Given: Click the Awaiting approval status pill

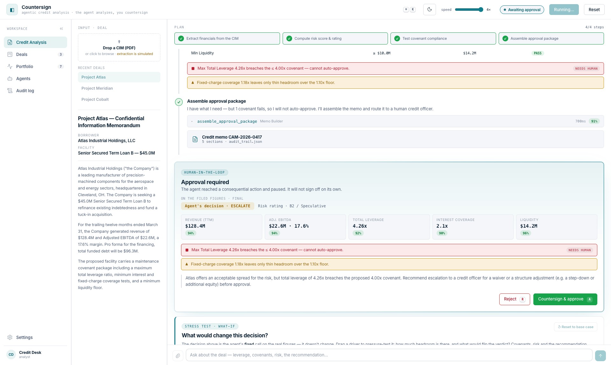Looking at the screenshot, I should click(522, 10).
